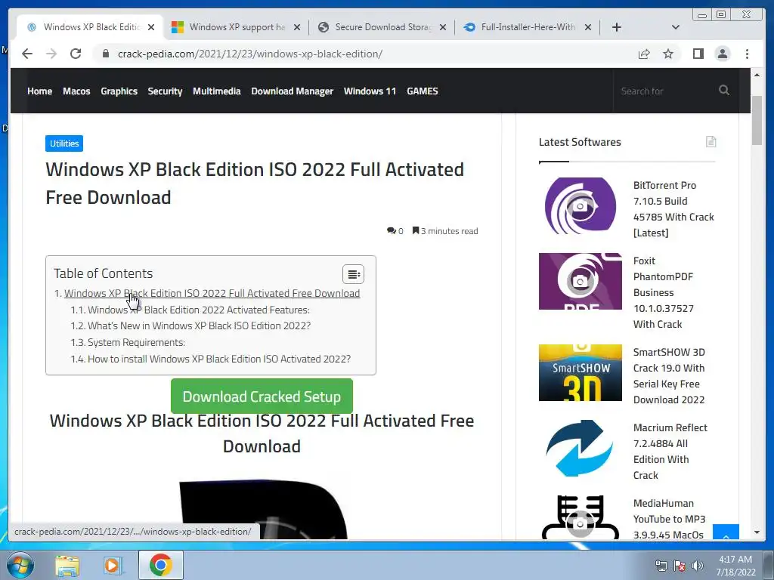Click the Chrome taskbar icon
This screenshot has width=774, height=580.
(160, 565)
